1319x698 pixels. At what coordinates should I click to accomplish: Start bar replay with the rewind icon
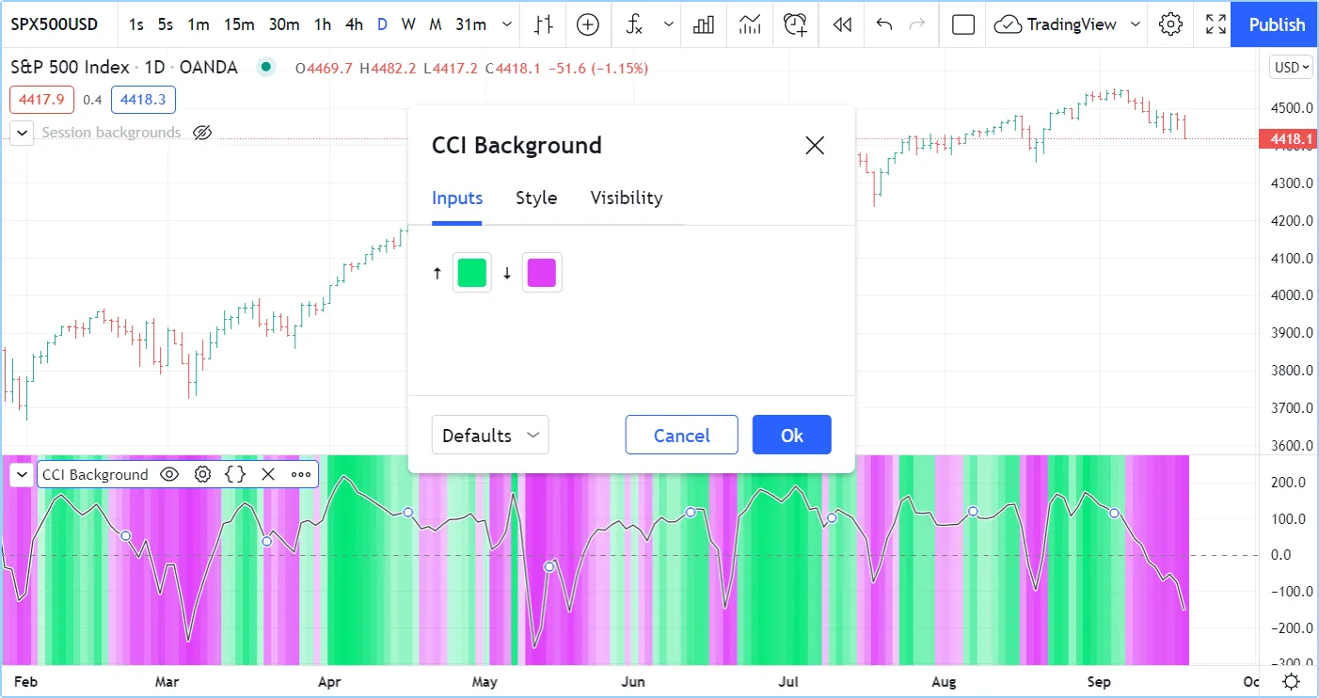pos(842,24)
